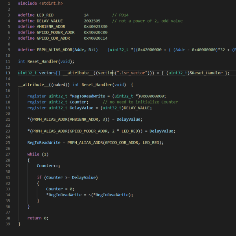
Task: Click line number 21 in the gutter
Action: click(8, 120)
